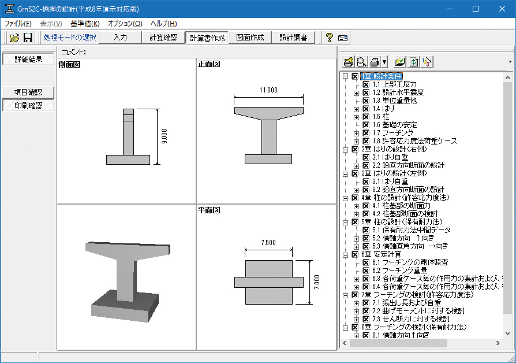Switch to 図面作成 mode
The height and width of the screenshot is (363, 516).
pyautogui.click(x=250, y=38)
